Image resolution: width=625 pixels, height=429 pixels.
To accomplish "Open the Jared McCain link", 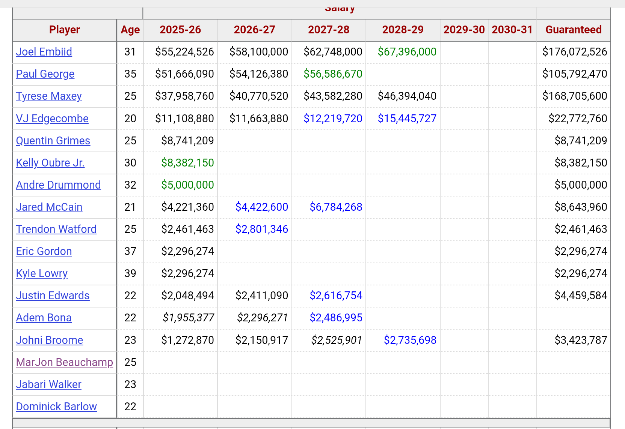I will coord(49,207).
